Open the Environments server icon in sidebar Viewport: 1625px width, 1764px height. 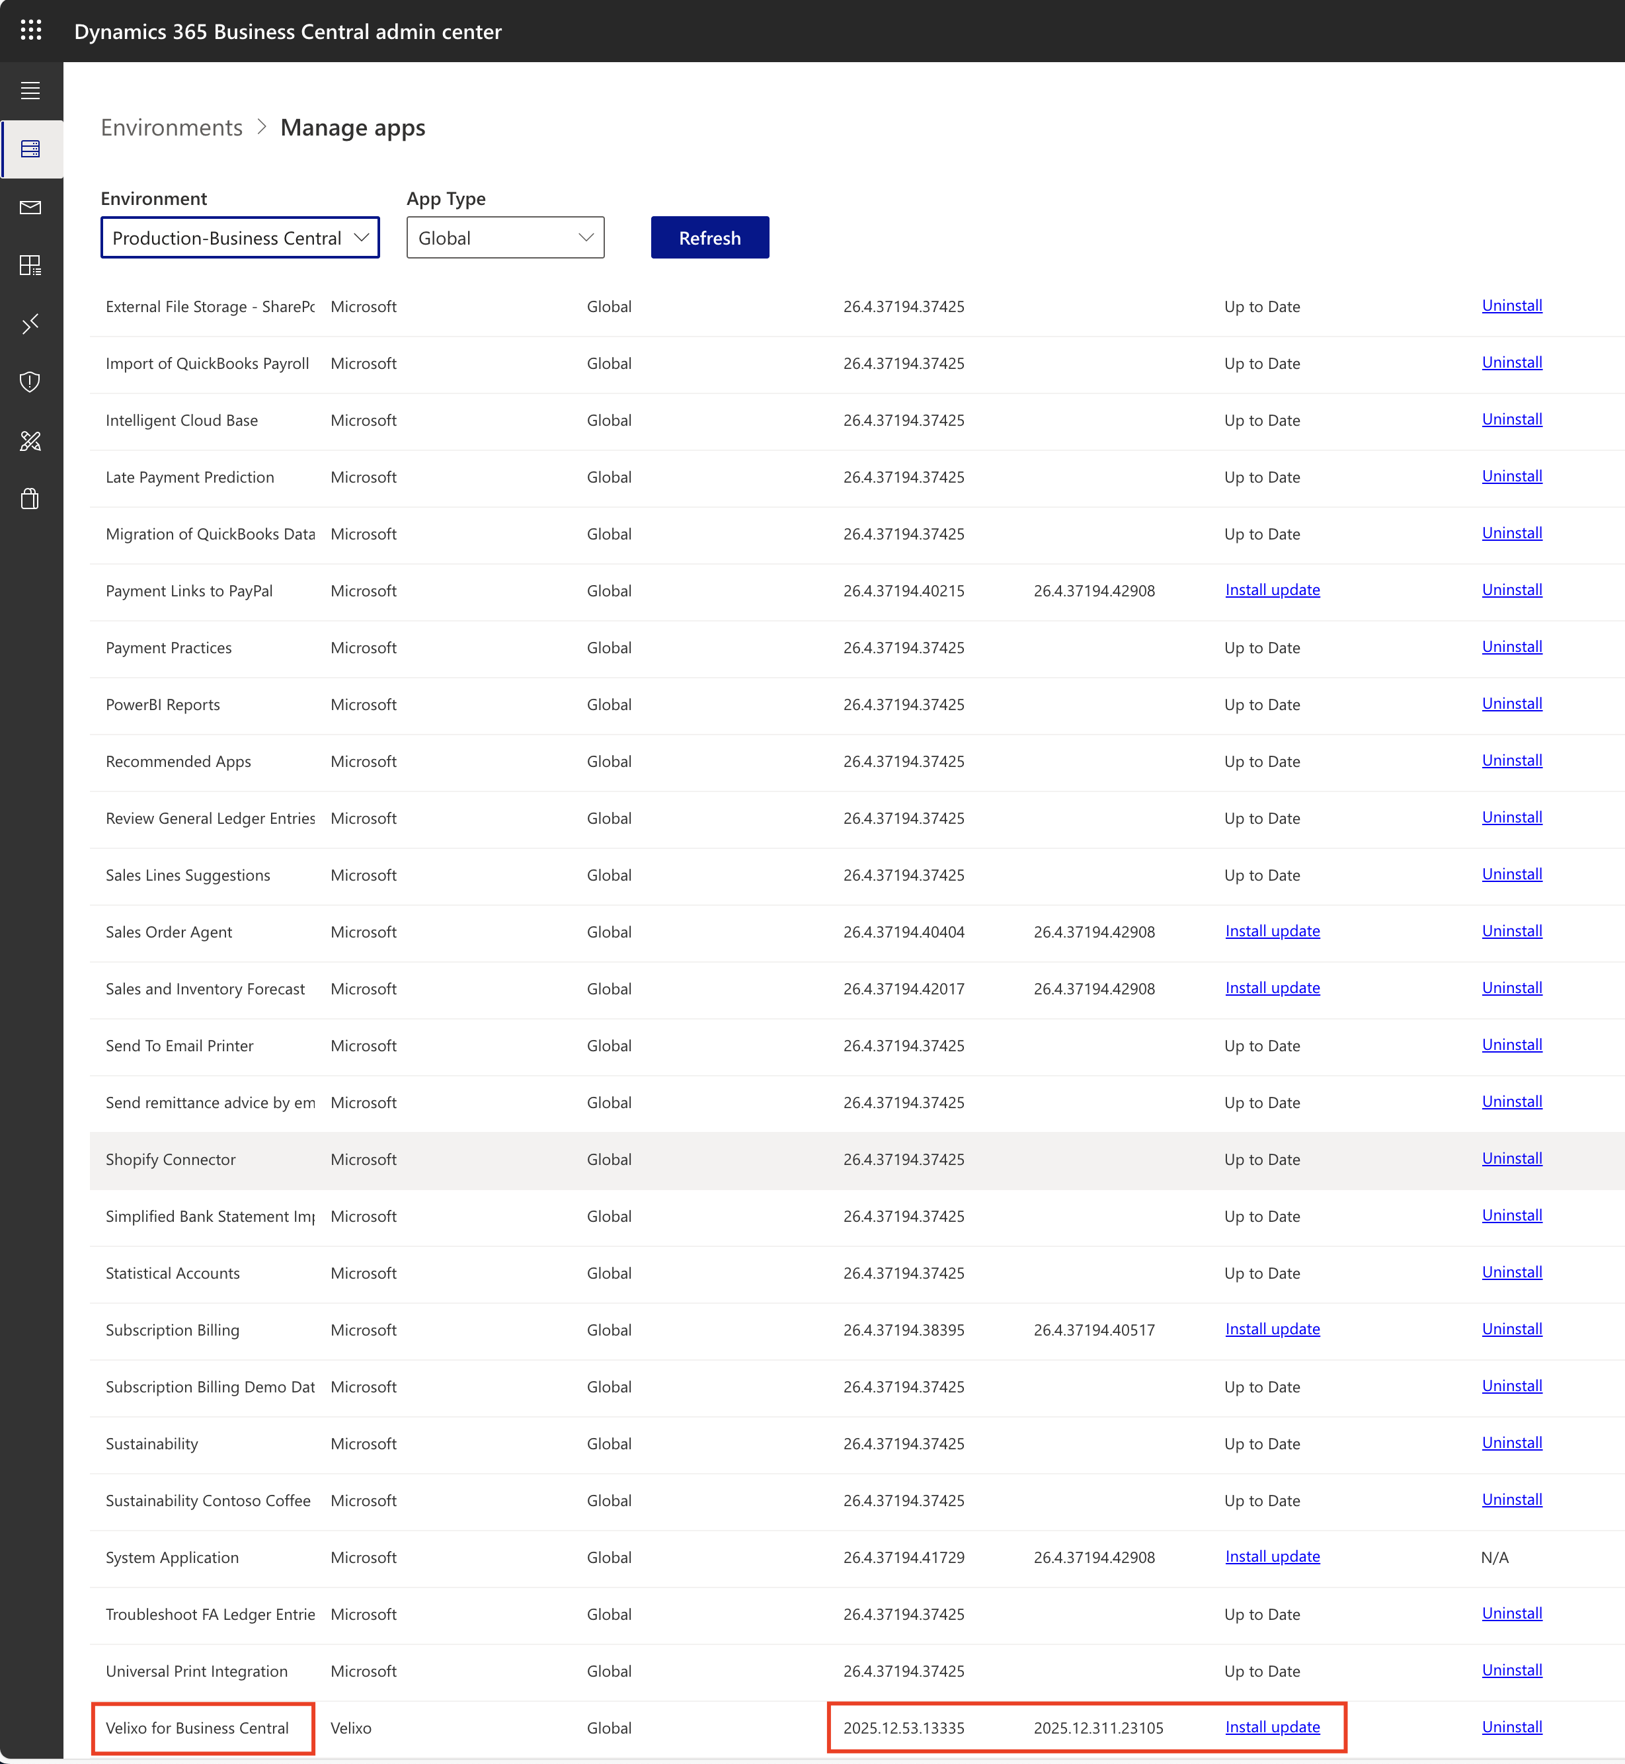[31, 149]
